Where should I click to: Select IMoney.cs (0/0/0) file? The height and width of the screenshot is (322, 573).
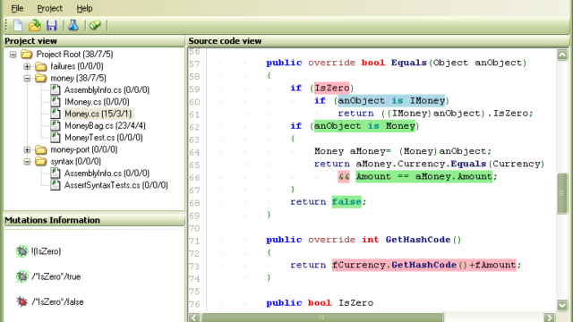click(x=97, y=102)
